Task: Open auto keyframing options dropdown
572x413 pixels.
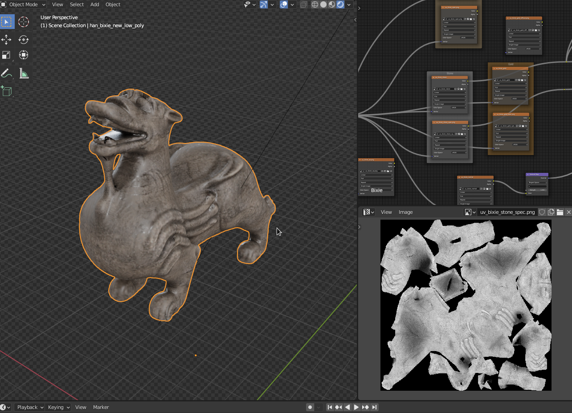Action: 319,407
